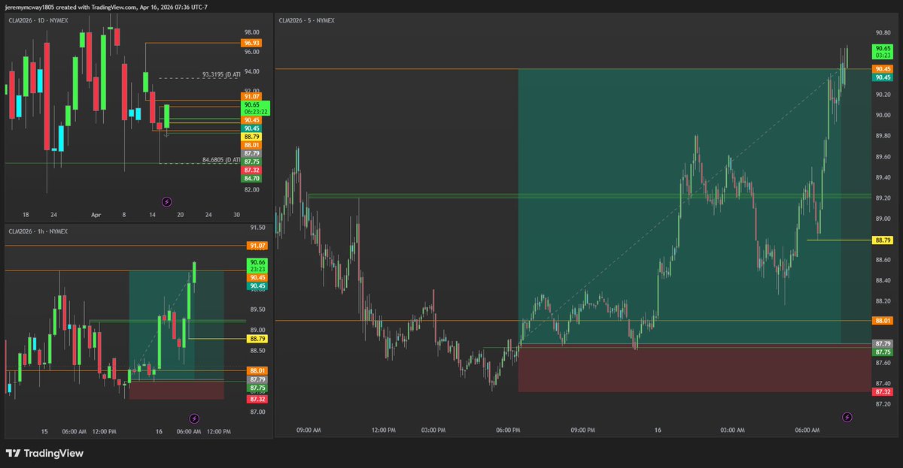This screenshot has width=903, height=468.
Task: Click the teal 90.45 label on 1D chart
Action: pos(251,128)
